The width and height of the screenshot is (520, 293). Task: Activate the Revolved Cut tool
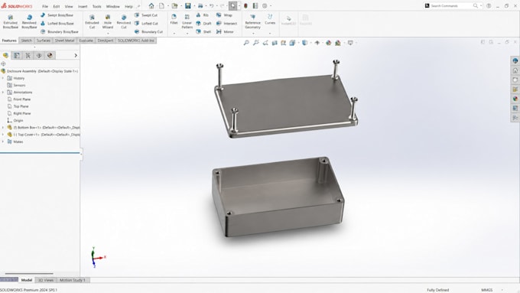pos(123,21)
